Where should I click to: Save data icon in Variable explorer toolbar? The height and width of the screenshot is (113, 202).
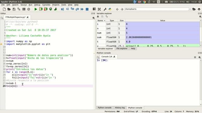pos(102,16)
